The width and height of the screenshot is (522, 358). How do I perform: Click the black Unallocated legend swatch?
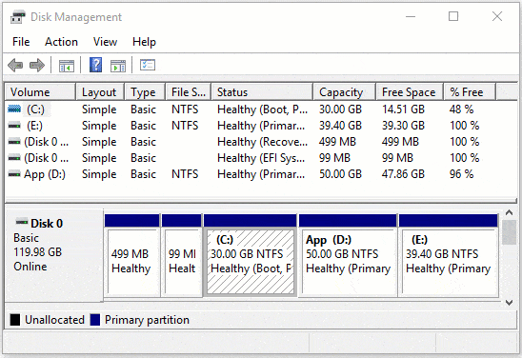tap(15, 320)
